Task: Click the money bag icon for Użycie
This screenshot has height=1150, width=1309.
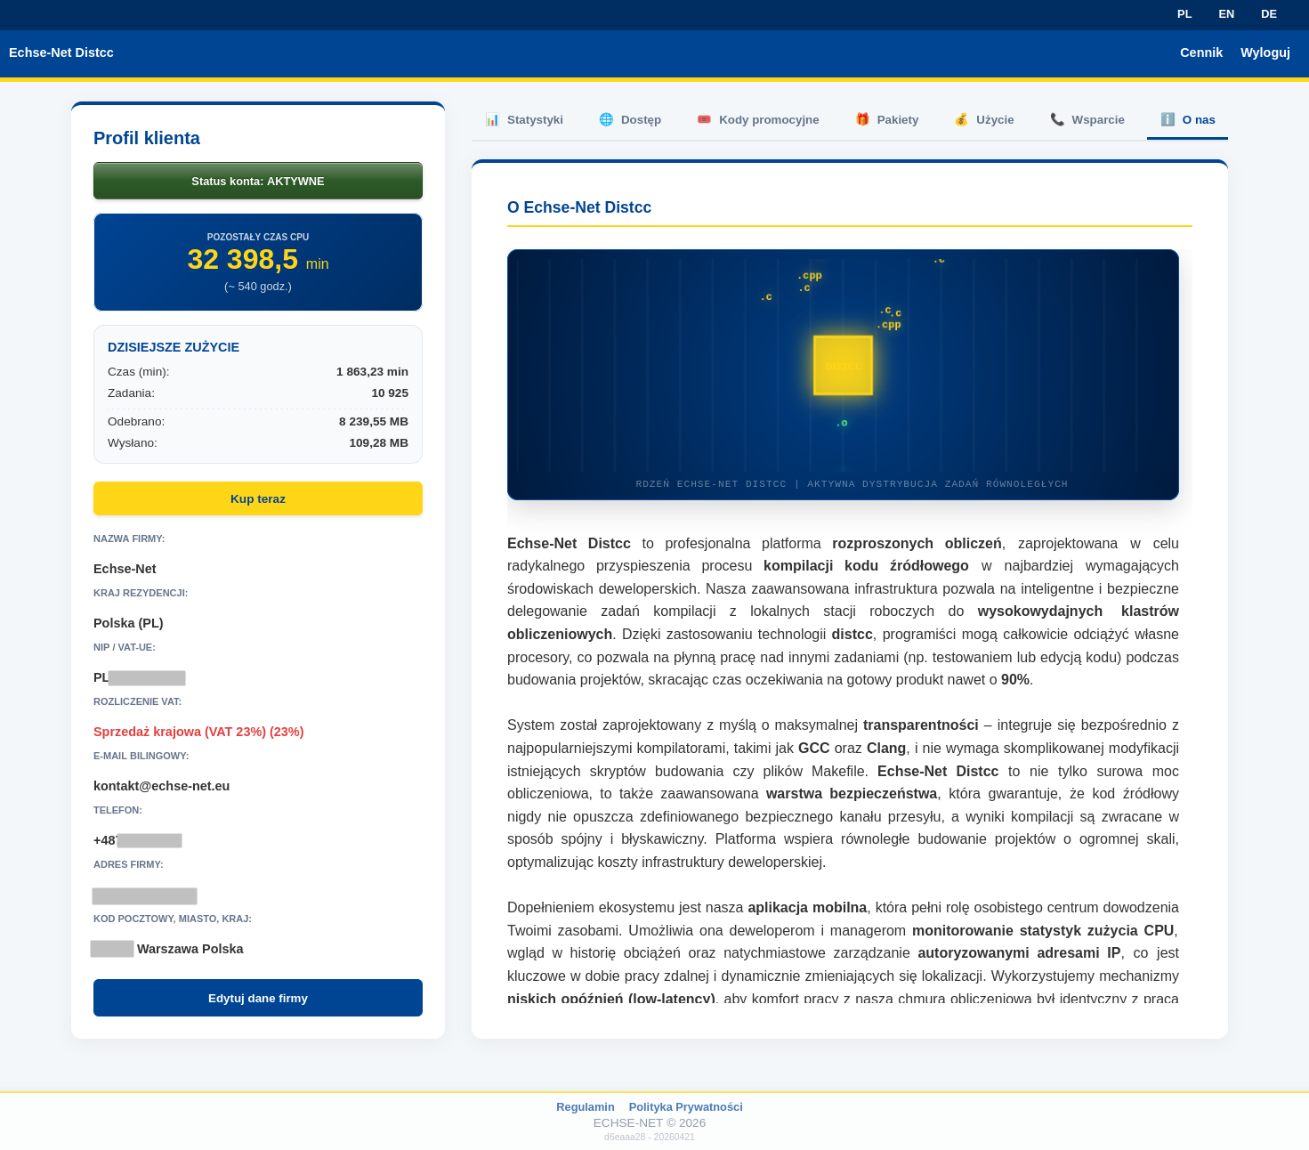Action: click(x=961, y=119)
